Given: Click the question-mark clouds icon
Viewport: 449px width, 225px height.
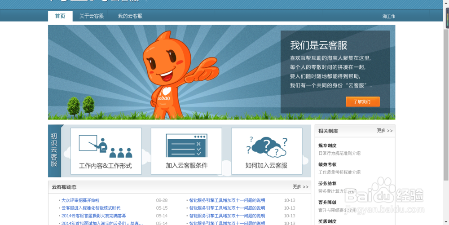Looking at the screenshot, I should pyautogui.click(x=267, y=146).
